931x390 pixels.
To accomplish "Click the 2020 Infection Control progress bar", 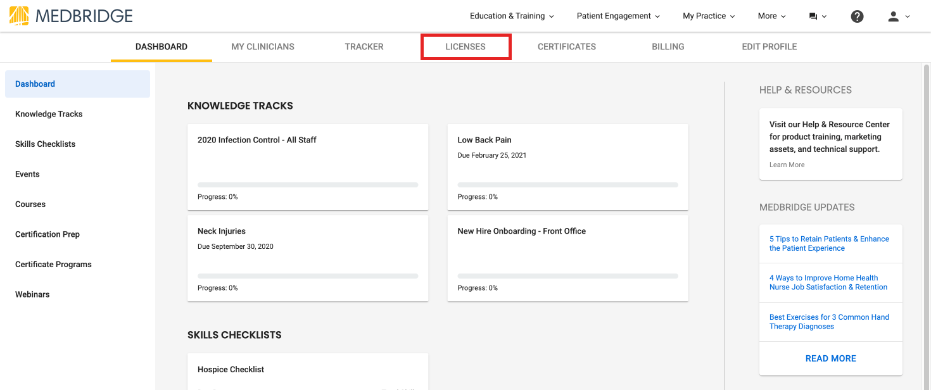I will (308, 185).
